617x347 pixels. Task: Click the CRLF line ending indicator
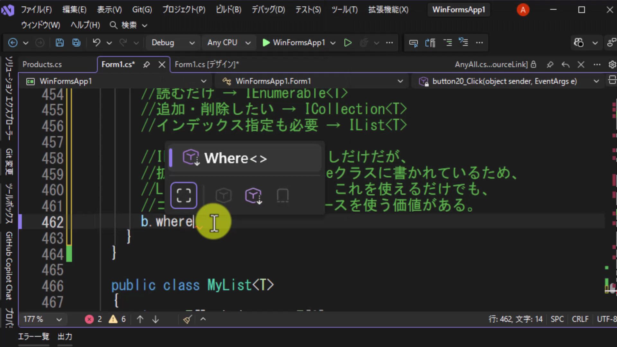580,319
